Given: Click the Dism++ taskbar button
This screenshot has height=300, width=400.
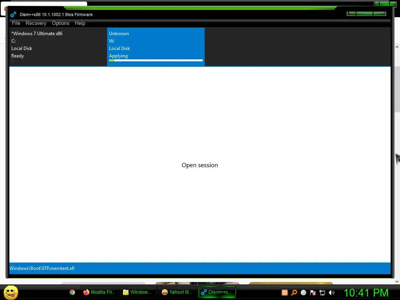Looking at the screenshot, I should [x=216, y=292].
